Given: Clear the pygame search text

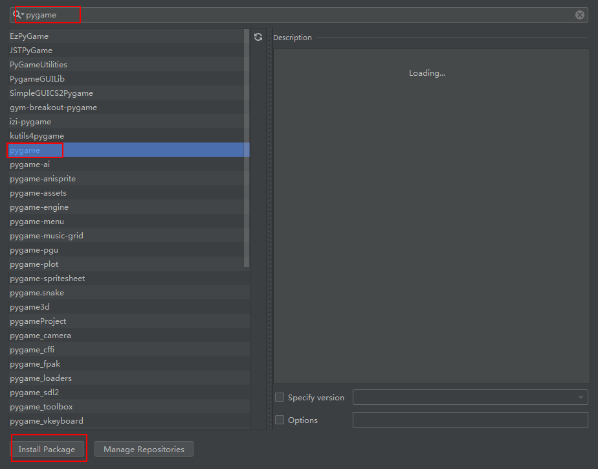Looking at the screenshot, I should (579, 15).
